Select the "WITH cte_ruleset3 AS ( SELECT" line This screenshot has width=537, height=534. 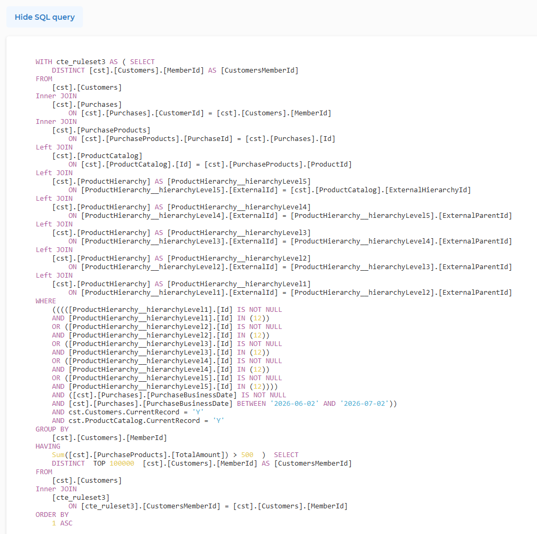pyautogui.click(x=95, y=61)
